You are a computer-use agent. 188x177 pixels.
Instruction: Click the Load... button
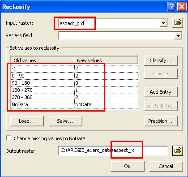click(x=27, y=121)
